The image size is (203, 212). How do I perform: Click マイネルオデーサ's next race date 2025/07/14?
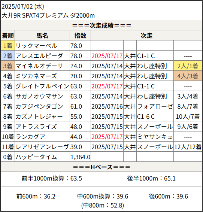(107, 66)
